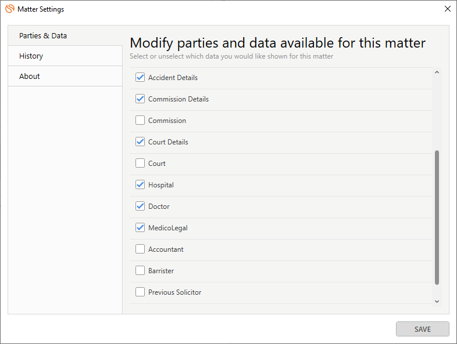Click the Matter Settings app logo icon
This screenshot has width=457, height=344.
(9, 9)
